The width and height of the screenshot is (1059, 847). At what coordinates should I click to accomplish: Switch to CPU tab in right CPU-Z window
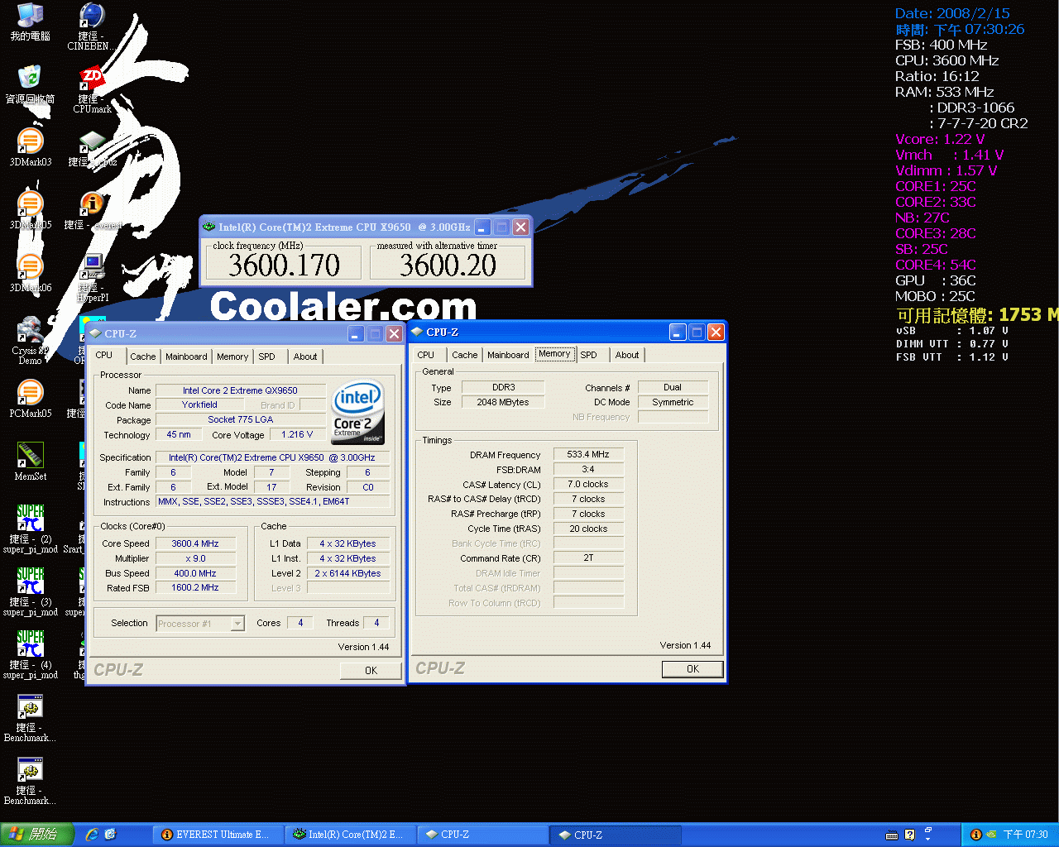pyautogui.click(x=426, y=355)
